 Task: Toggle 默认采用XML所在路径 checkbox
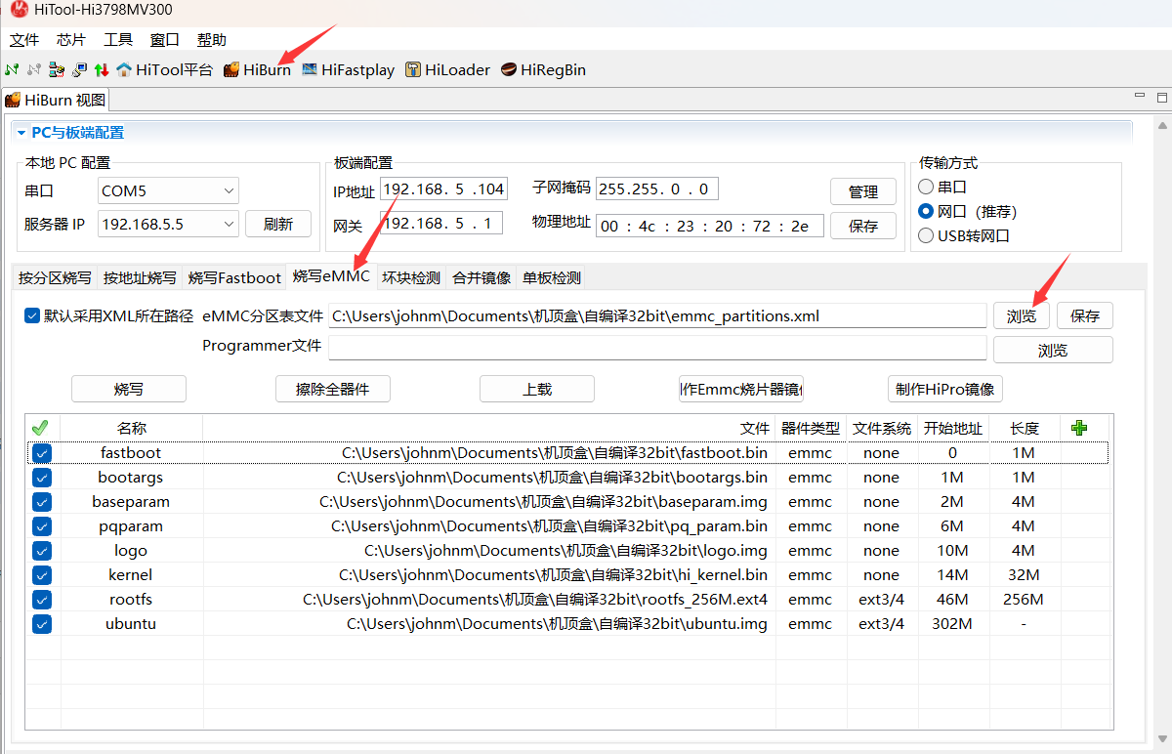pyautogui.click(x=32, y=315)
